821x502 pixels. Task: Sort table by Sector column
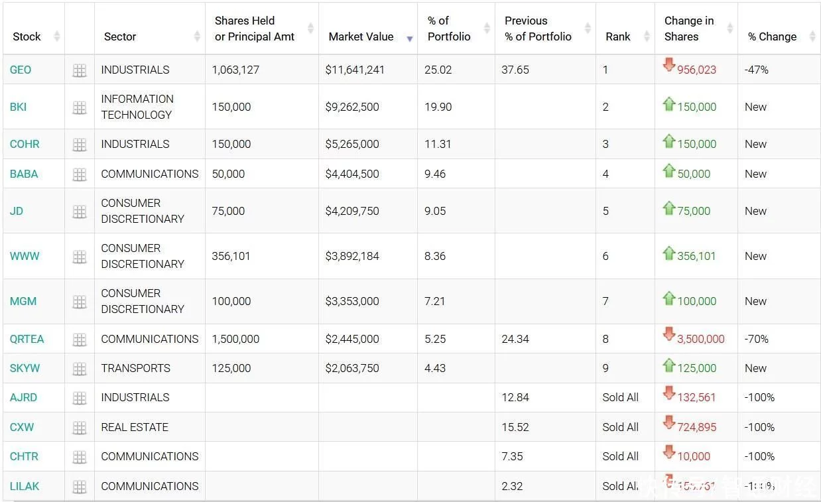coord(150,29)
